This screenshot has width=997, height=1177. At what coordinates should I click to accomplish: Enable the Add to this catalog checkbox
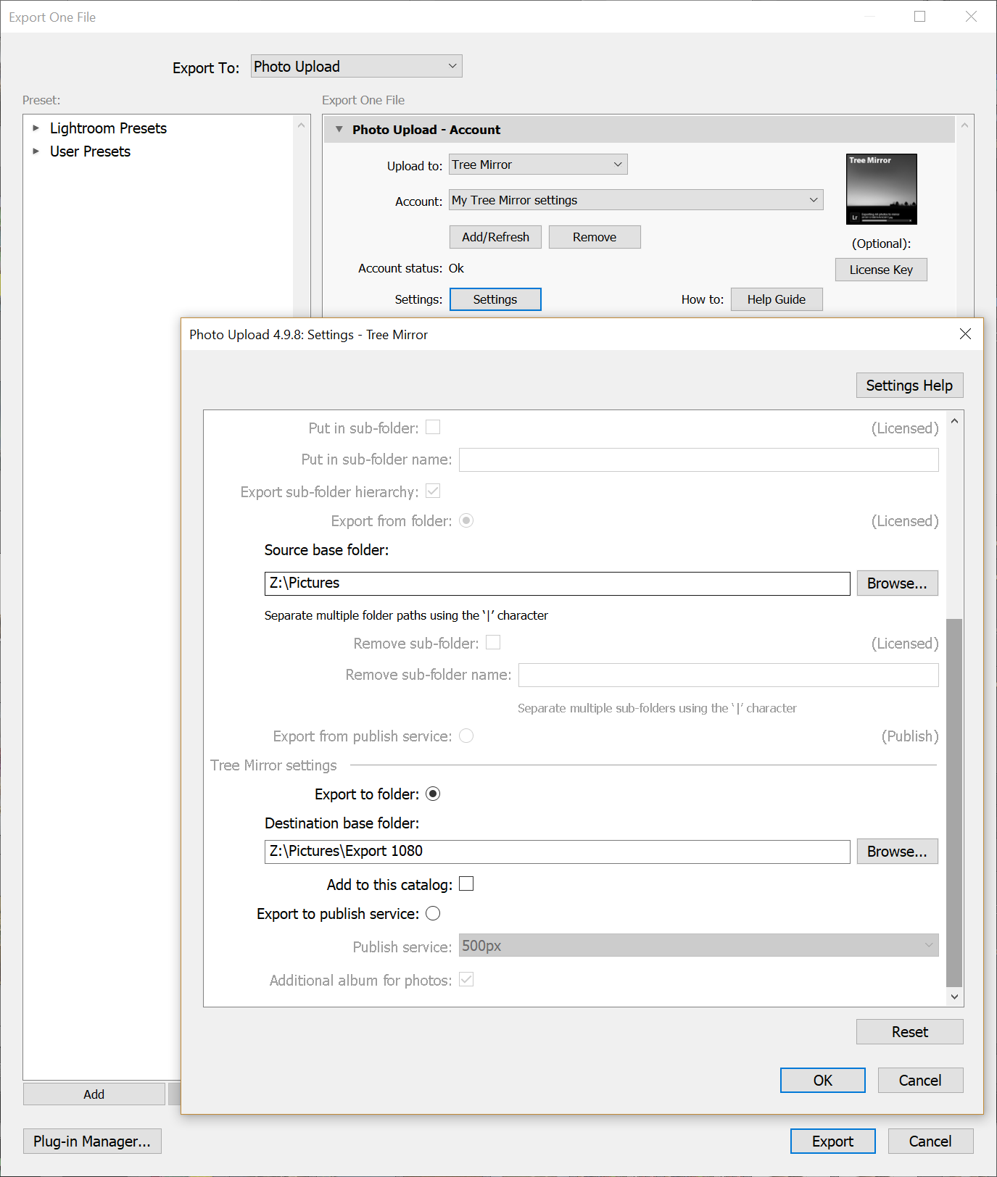[x=466, y=884]
